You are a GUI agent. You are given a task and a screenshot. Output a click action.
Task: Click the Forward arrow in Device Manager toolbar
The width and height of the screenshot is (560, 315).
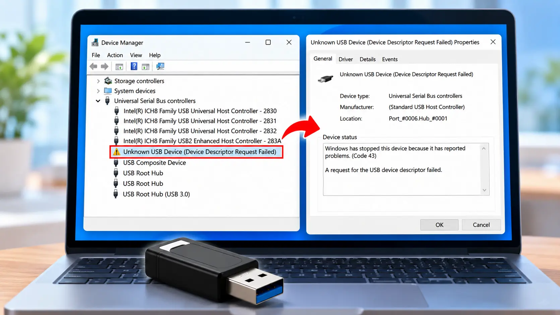105,66
